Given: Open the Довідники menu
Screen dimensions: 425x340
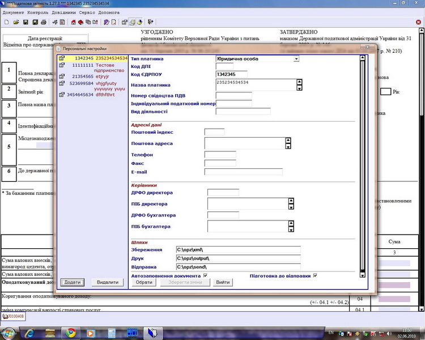Looking at the screenshot, I should [x=63, y=12].
